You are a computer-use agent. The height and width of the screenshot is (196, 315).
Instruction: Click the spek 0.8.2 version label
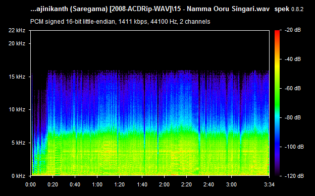[289, 9]
